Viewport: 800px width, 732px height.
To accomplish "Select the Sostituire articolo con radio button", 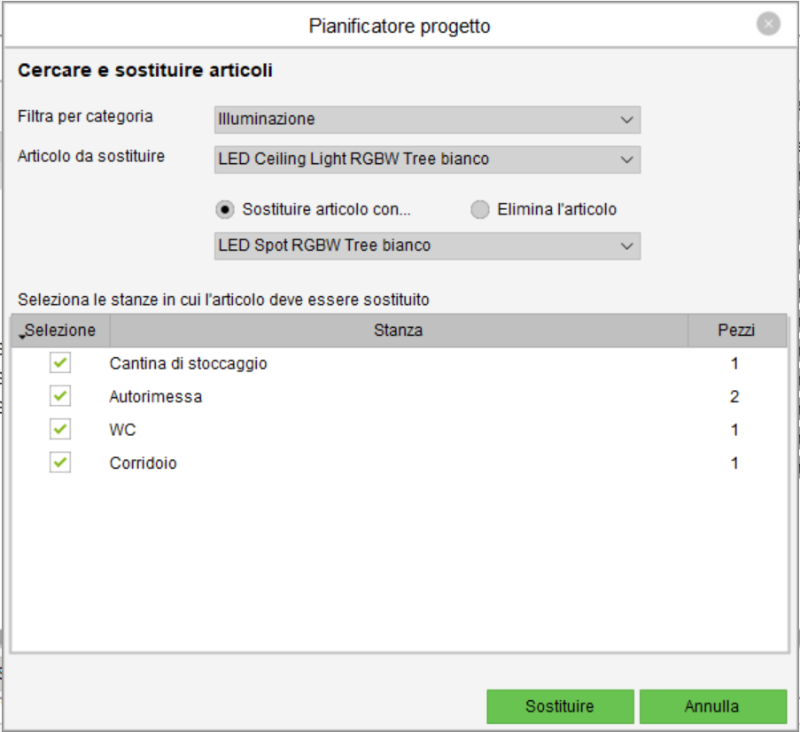I will 226,210.
